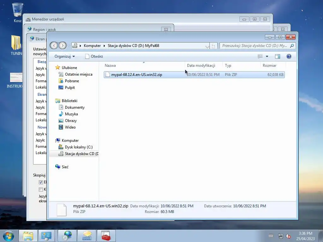Click the Biblioteki icon in the navigation pane
Viewport: 323px width, 242px height.
click(x=58, y=101)
